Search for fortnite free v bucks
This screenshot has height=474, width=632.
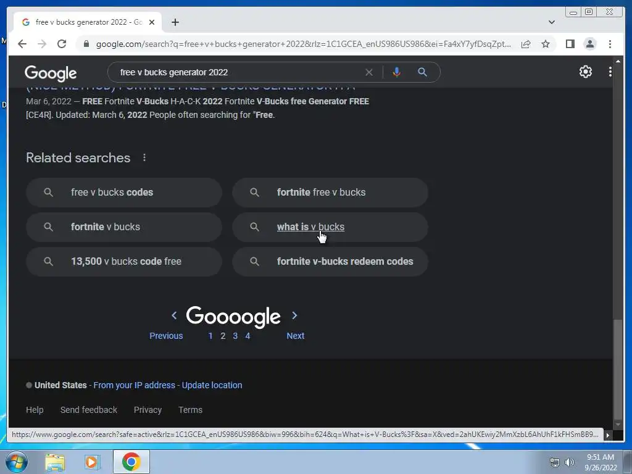pos(330,193)
